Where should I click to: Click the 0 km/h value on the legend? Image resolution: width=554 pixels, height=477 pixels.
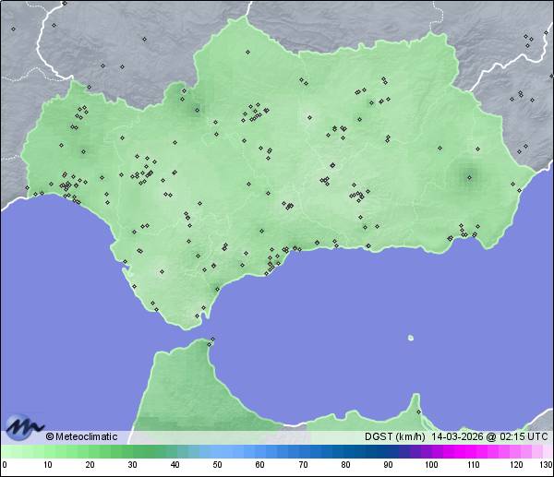coord(5,465)
